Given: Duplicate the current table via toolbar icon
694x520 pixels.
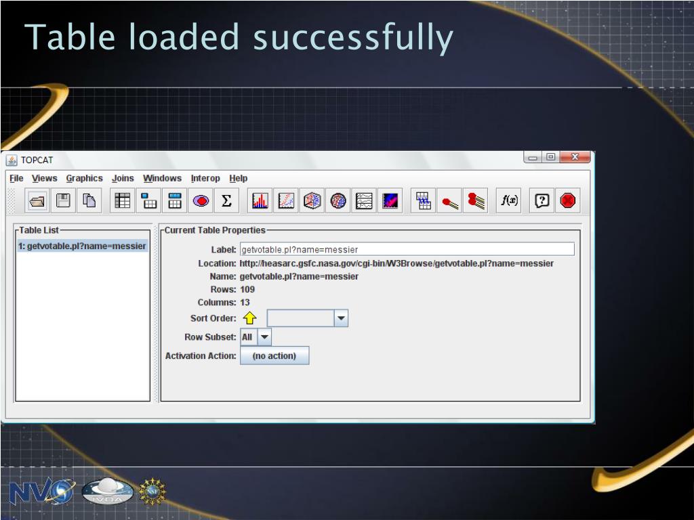Looking at the screenshot, I should pyautogui.click(x=89, y=201).
